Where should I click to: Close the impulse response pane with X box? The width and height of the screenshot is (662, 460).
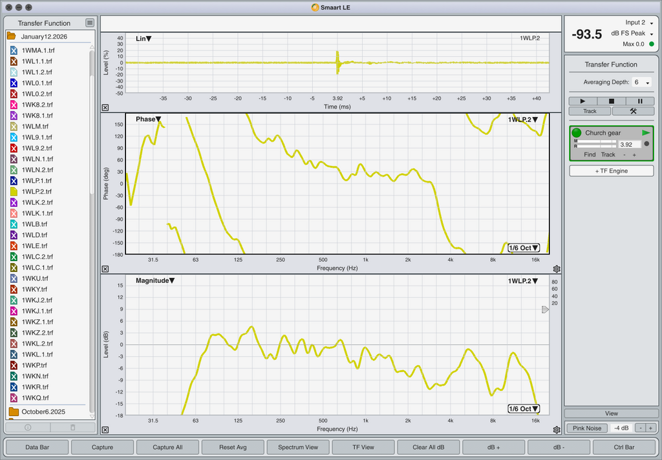105,108
